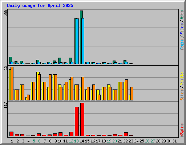Viewport: 186px width, 145px height.
Task: Select green day 12 label
Action: 71,141
